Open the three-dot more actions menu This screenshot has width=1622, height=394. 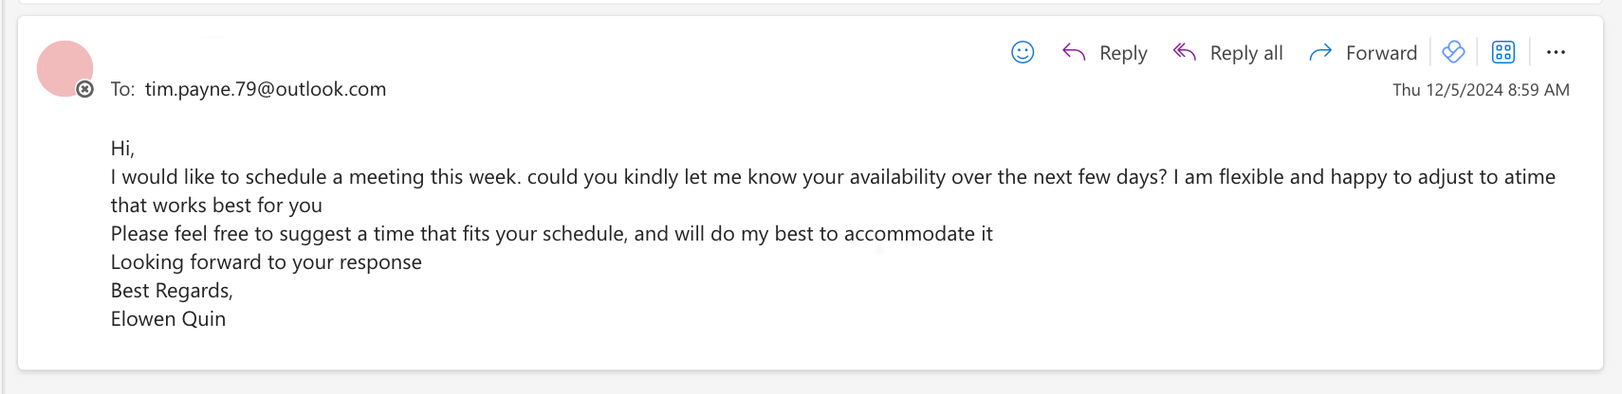(1556, 52)
